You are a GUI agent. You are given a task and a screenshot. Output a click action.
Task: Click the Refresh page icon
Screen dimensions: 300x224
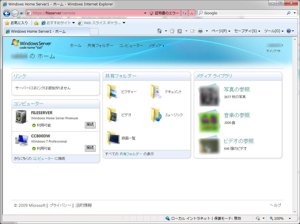tap(185, 13)
